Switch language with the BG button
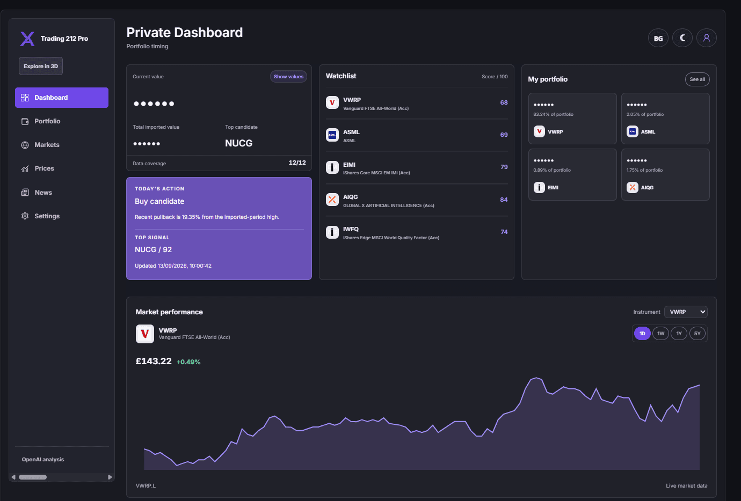 tap(658, 38)
